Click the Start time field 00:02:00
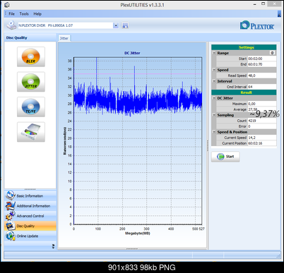Image resolution: width=284 pixels, height=273 pixels. [x=261, y=59]
